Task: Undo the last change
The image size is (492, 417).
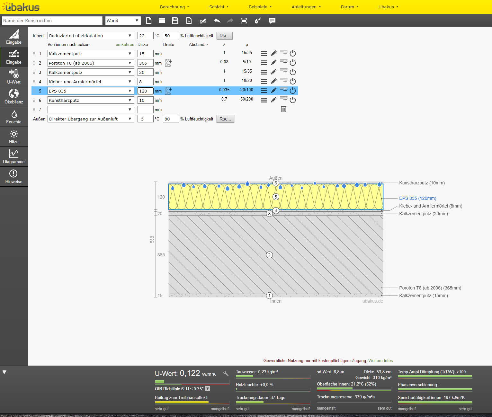Action: pyautogui.click(x=217, y=21)
